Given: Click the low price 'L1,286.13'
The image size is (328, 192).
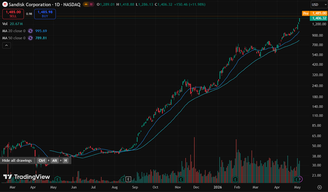Looking at the screenshot, I should point(145,4).
